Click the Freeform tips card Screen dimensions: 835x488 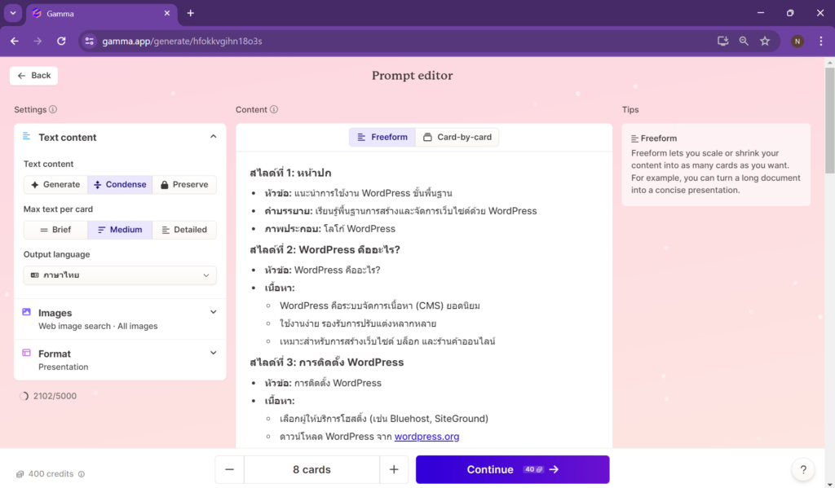(716, 165)
